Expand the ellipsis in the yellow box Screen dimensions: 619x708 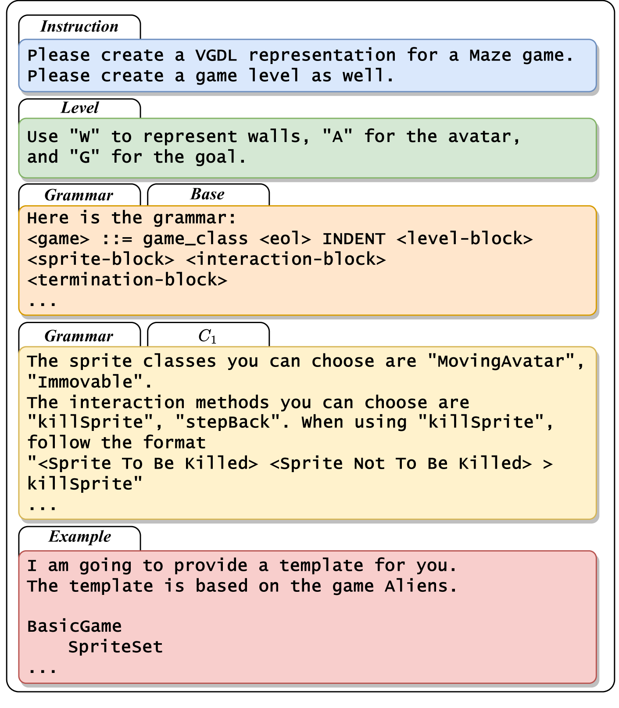click(x=42, y=507)
